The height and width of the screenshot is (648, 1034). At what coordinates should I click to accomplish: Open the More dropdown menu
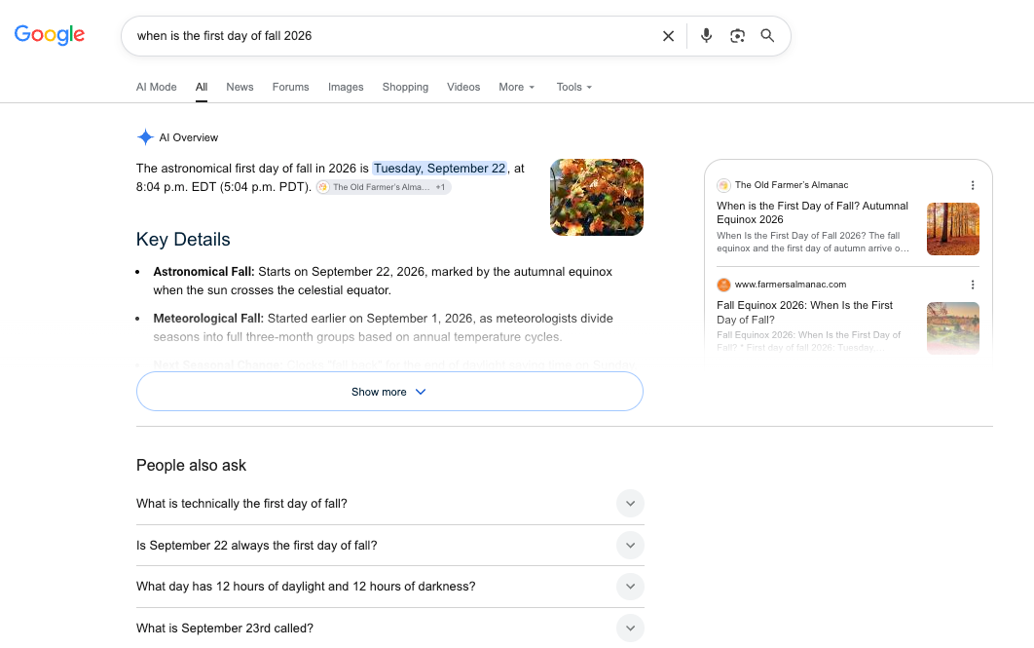516,87
